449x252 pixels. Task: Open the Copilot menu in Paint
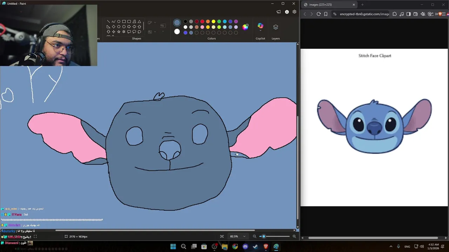pyautogui.click(x=260, y=27)
